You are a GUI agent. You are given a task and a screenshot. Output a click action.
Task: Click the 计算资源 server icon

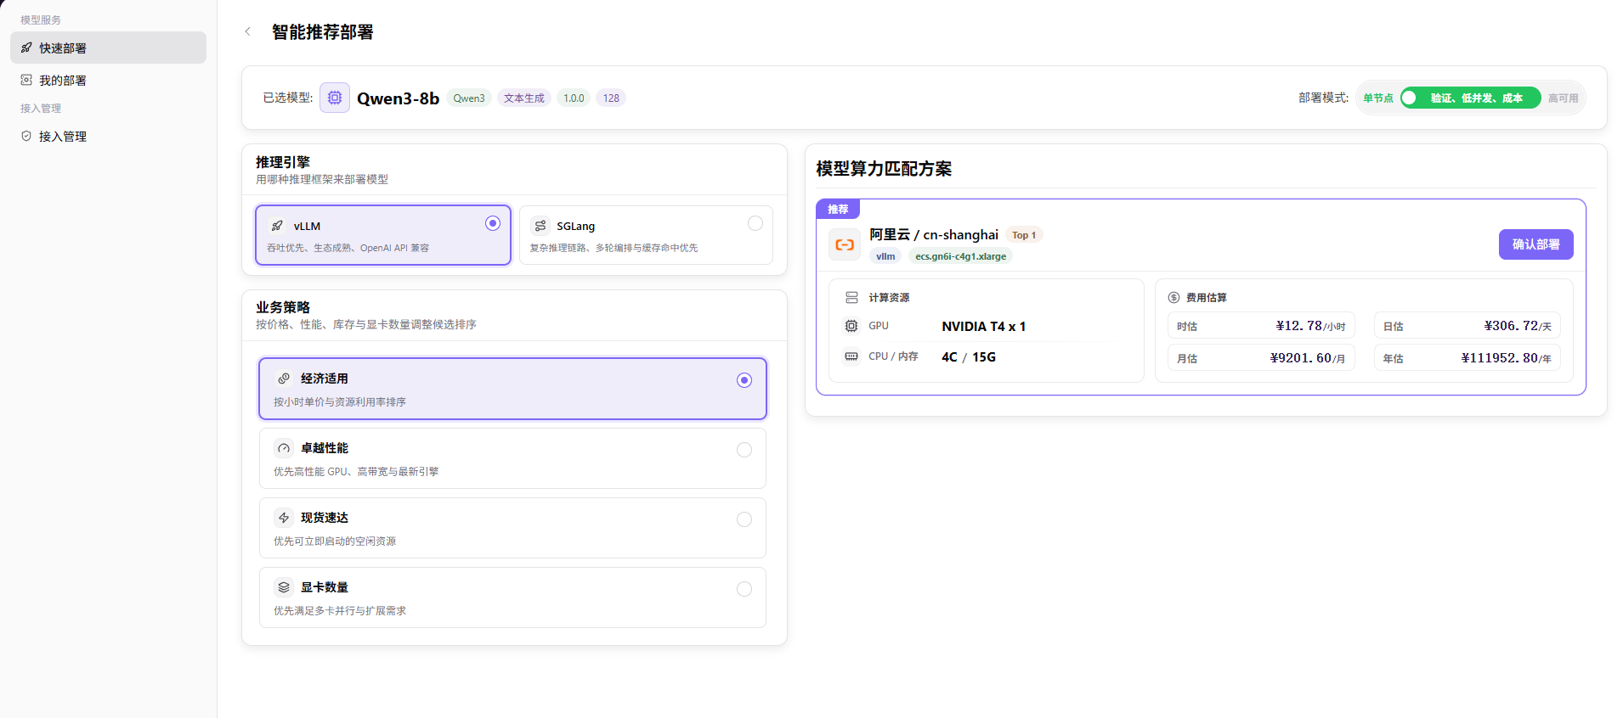(851, 298)
